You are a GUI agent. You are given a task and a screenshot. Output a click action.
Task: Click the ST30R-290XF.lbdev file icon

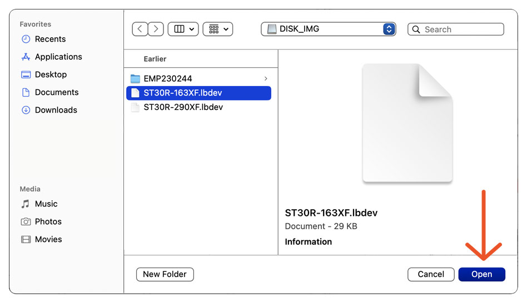point(135,107)
